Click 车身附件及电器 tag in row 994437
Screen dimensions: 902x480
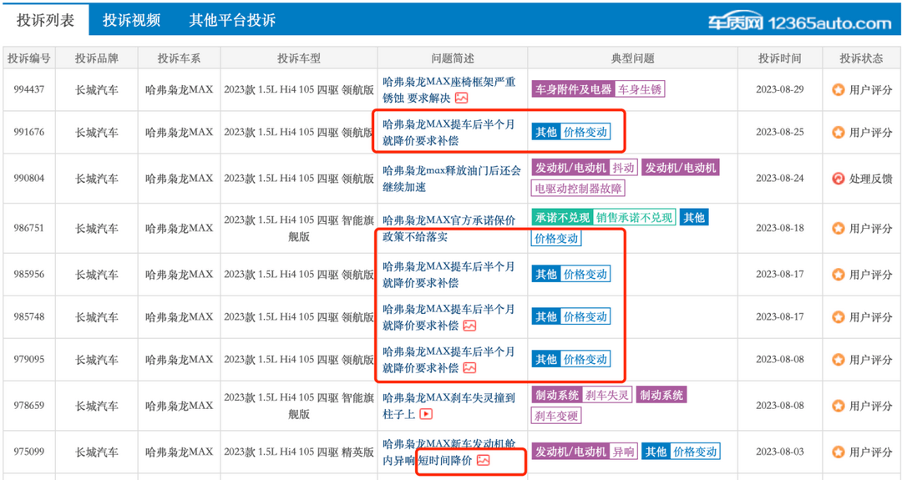(573, 89)
